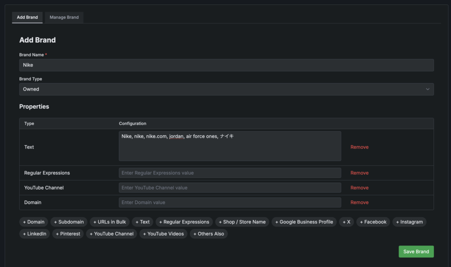Focus the Regular Expressions value field
Screen dimensions: 451x267
coord(229,173)
